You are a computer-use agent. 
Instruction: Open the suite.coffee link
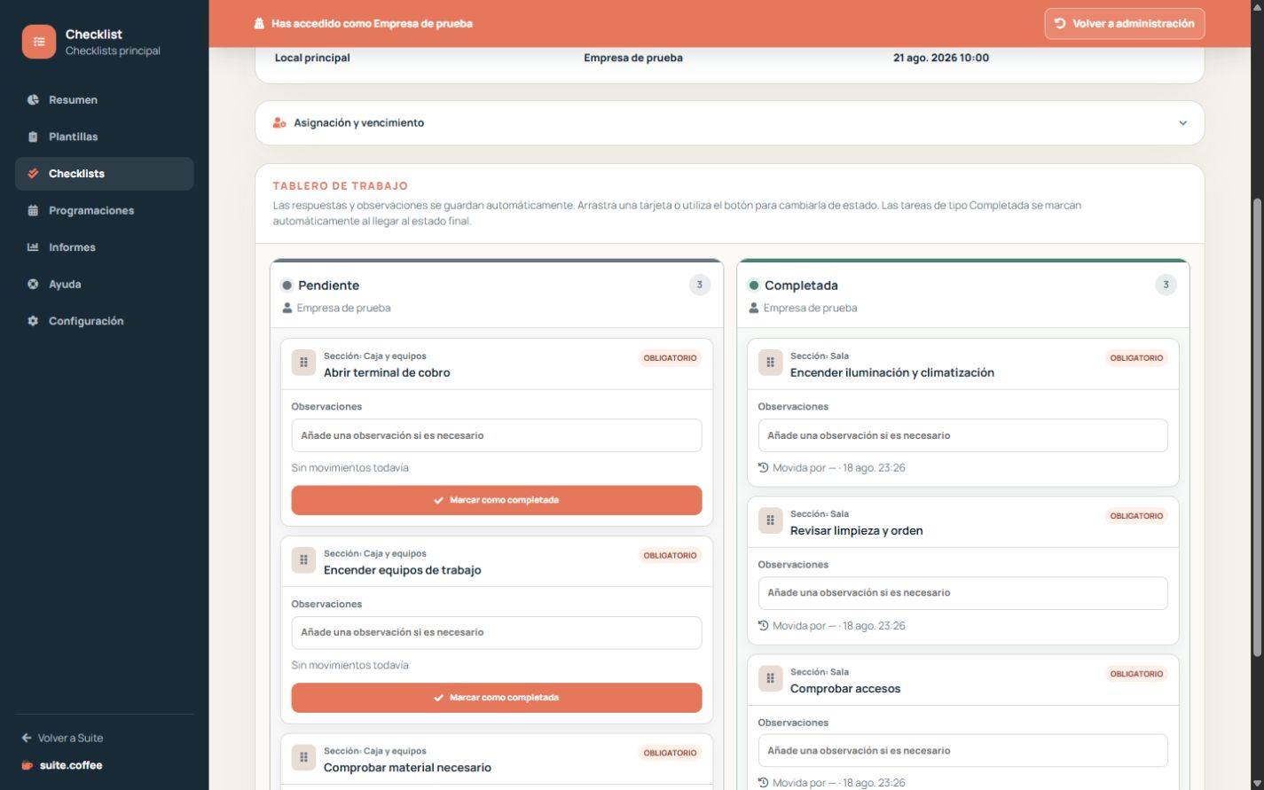62,765
